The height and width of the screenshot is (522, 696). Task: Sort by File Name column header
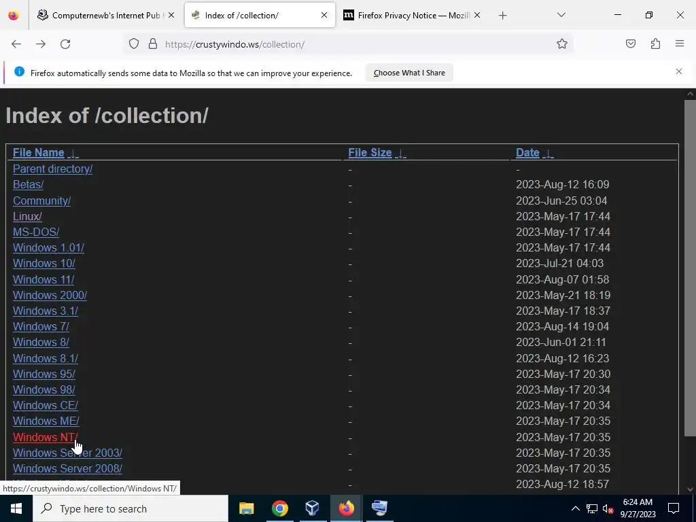[x=39, y=153]
